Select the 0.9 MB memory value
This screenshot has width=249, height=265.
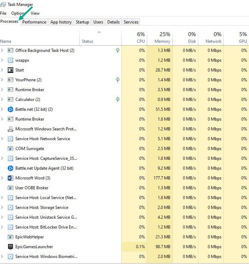[164, 100]
